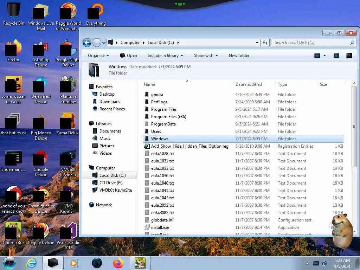Sort by the Size column header
Viewport: 360px width, 270px height.
pyautogui.click(x=331, y=84)
